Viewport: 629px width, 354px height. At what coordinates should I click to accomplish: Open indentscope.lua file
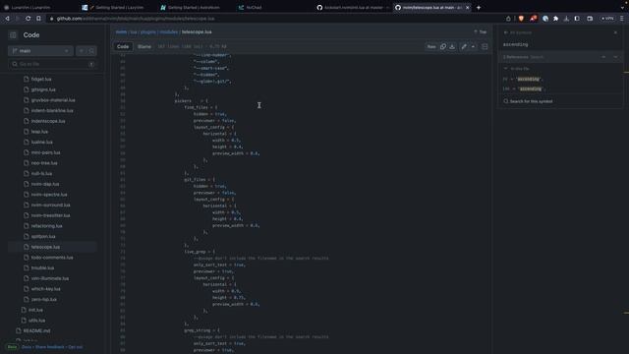[x=48, y=121]
